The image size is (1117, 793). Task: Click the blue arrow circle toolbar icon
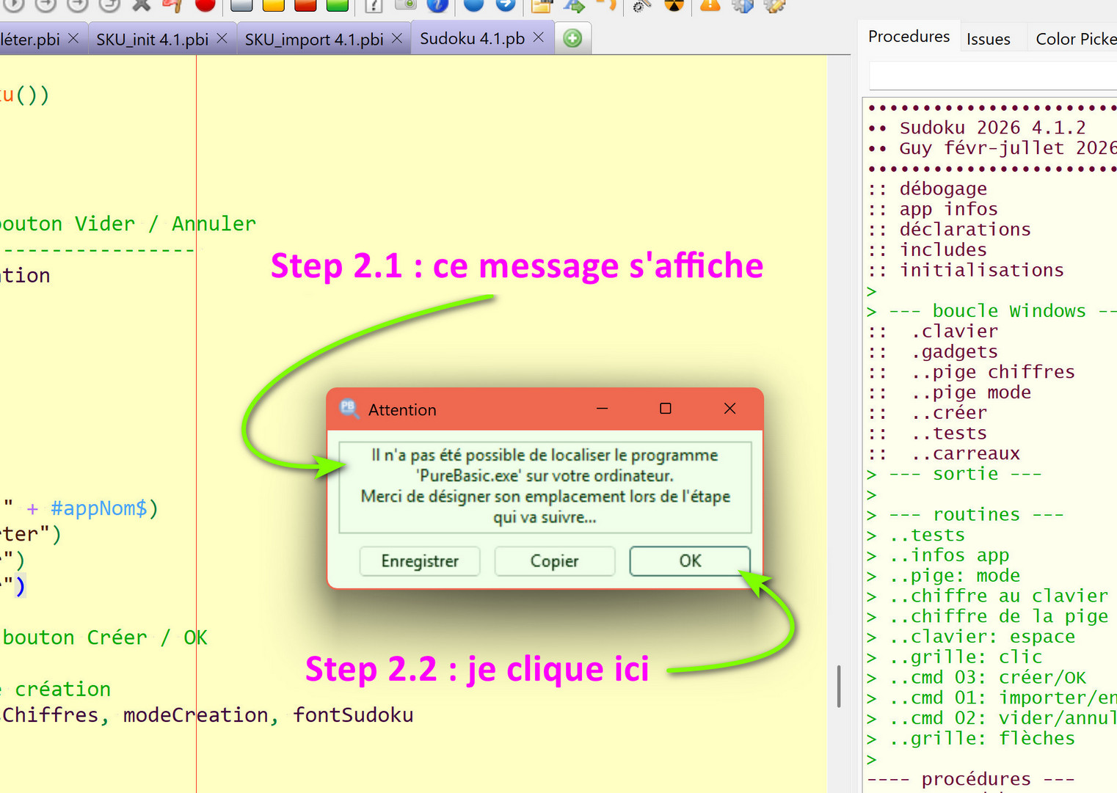[x=506, y=5]
